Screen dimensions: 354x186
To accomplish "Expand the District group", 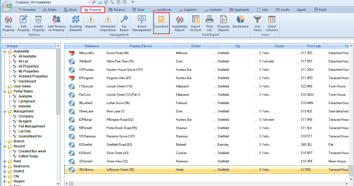I will pyautogui.click(x=5, y=171).
